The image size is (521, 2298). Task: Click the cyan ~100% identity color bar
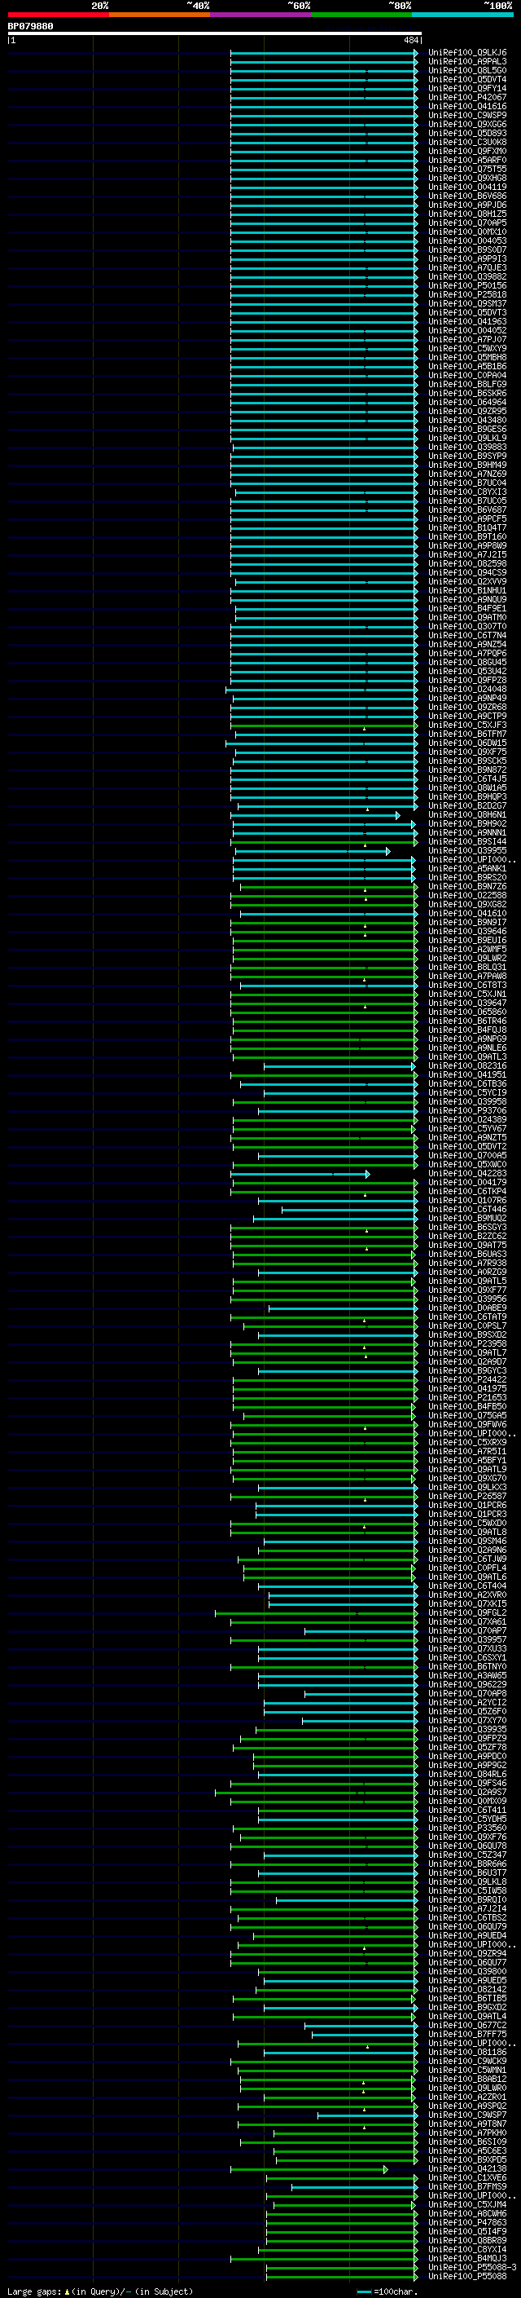(x=462, y=15)
